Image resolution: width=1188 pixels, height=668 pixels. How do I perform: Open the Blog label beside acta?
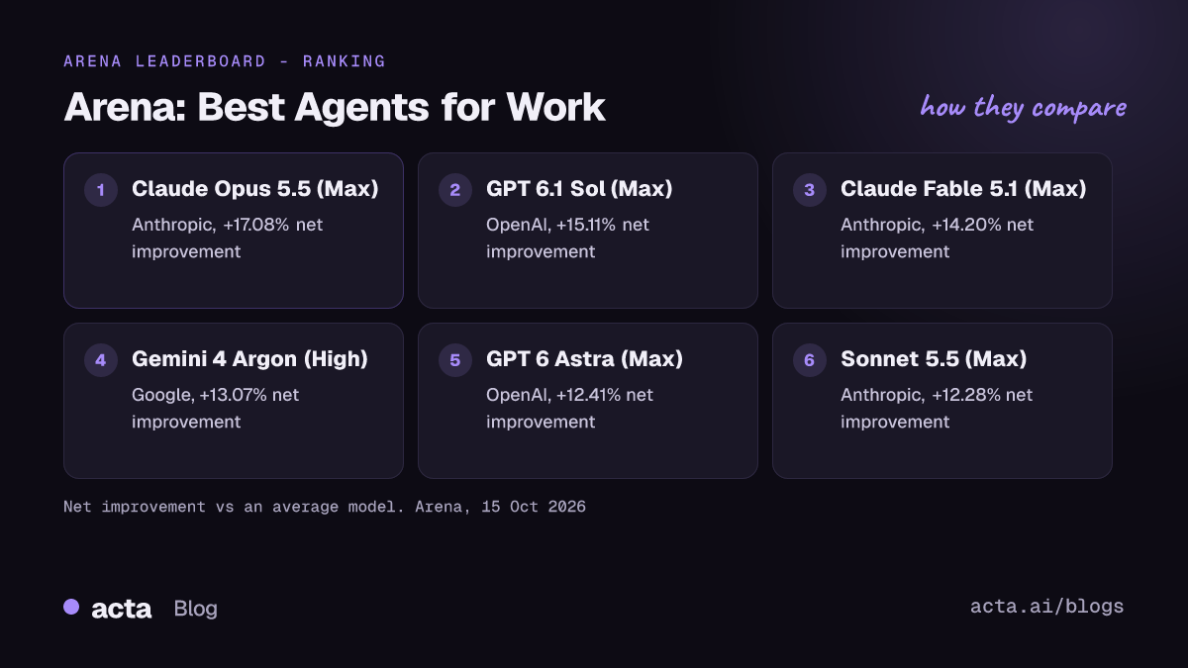pyautogui.click(x=195, y=609)
